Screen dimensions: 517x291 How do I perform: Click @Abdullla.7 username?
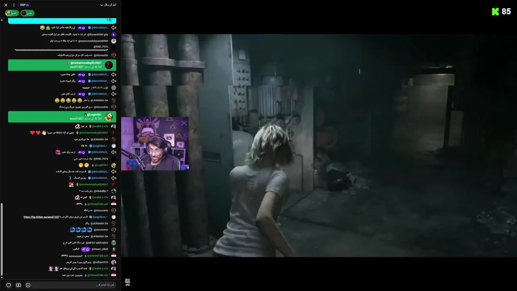click(x=101, y=191)
